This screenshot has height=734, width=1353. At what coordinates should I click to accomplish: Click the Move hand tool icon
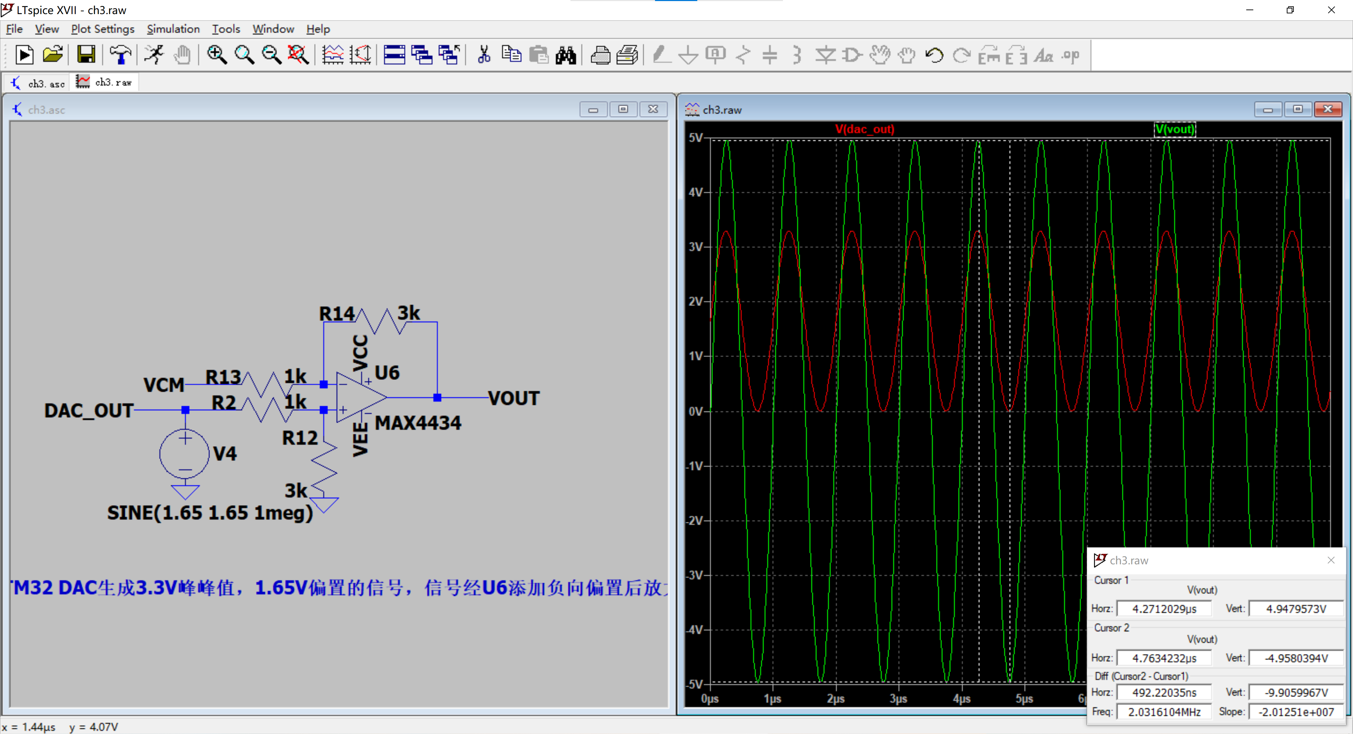880,55
